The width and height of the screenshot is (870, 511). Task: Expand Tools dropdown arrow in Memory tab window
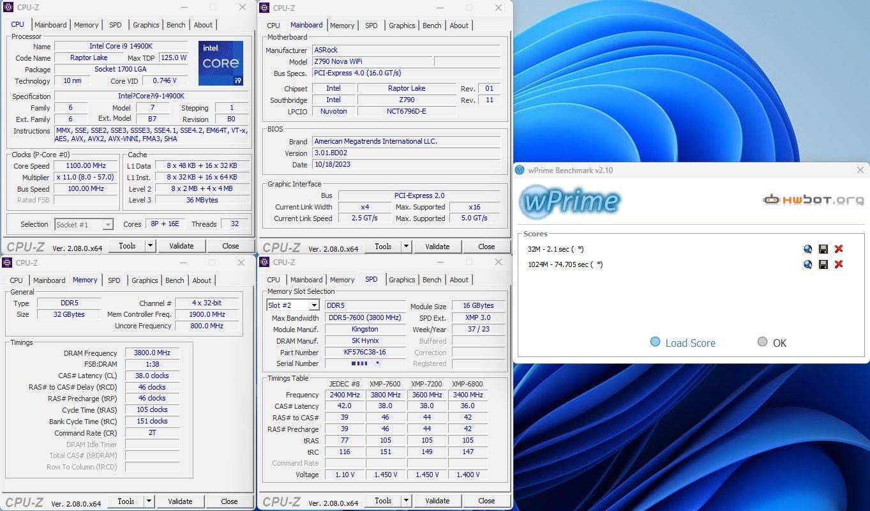[149, 501]
